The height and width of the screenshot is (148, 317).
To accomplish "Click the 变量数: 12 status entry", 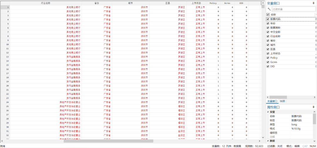I will 218,146.
